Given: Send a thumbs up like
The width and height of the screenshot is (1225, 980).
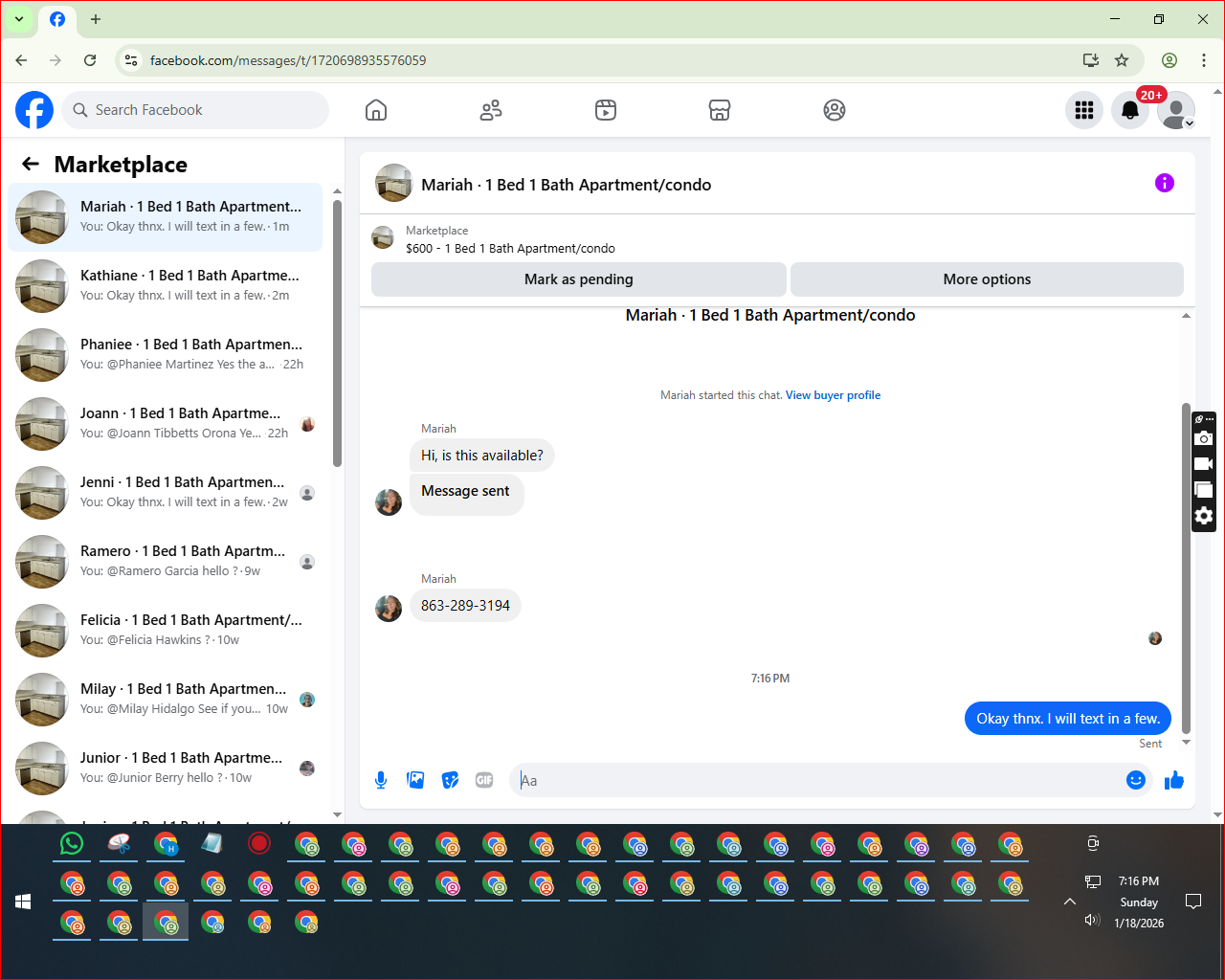Looking at the screenshot, I should click(1174, 780).
